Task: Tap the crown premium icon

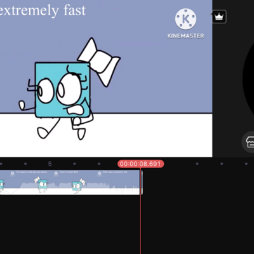Action: [219, 17]
